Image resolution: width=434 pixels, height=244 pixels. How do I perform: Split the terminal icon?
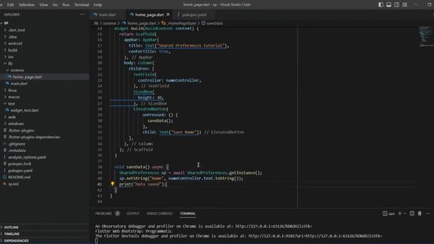click(x=412, y=213)
